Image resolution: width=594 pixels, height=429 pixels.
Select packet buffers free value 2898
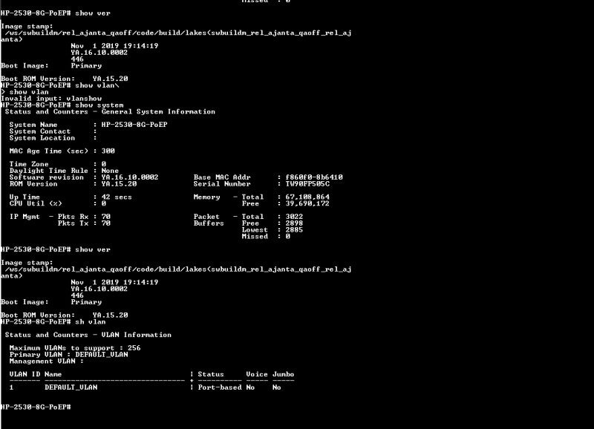[x=294, y=223]
